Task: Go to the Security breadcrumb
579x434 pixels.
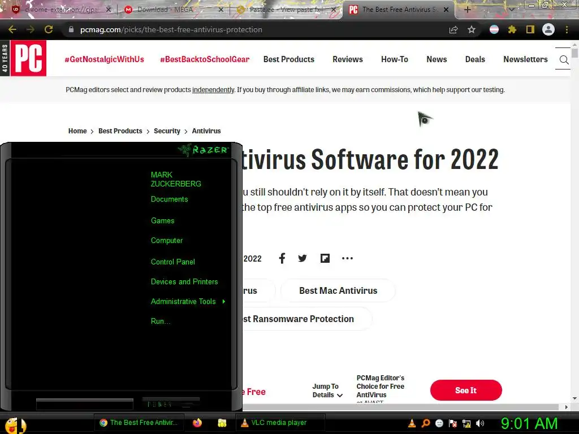Action: pyautogui.click(x=167, y=131)
